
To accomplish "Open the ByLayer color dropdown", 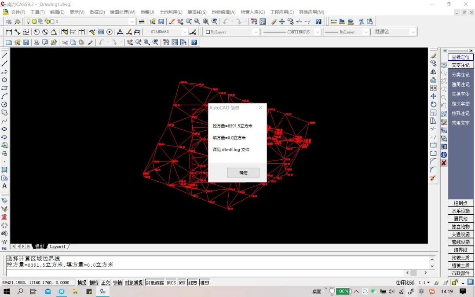I will (256, 32).
